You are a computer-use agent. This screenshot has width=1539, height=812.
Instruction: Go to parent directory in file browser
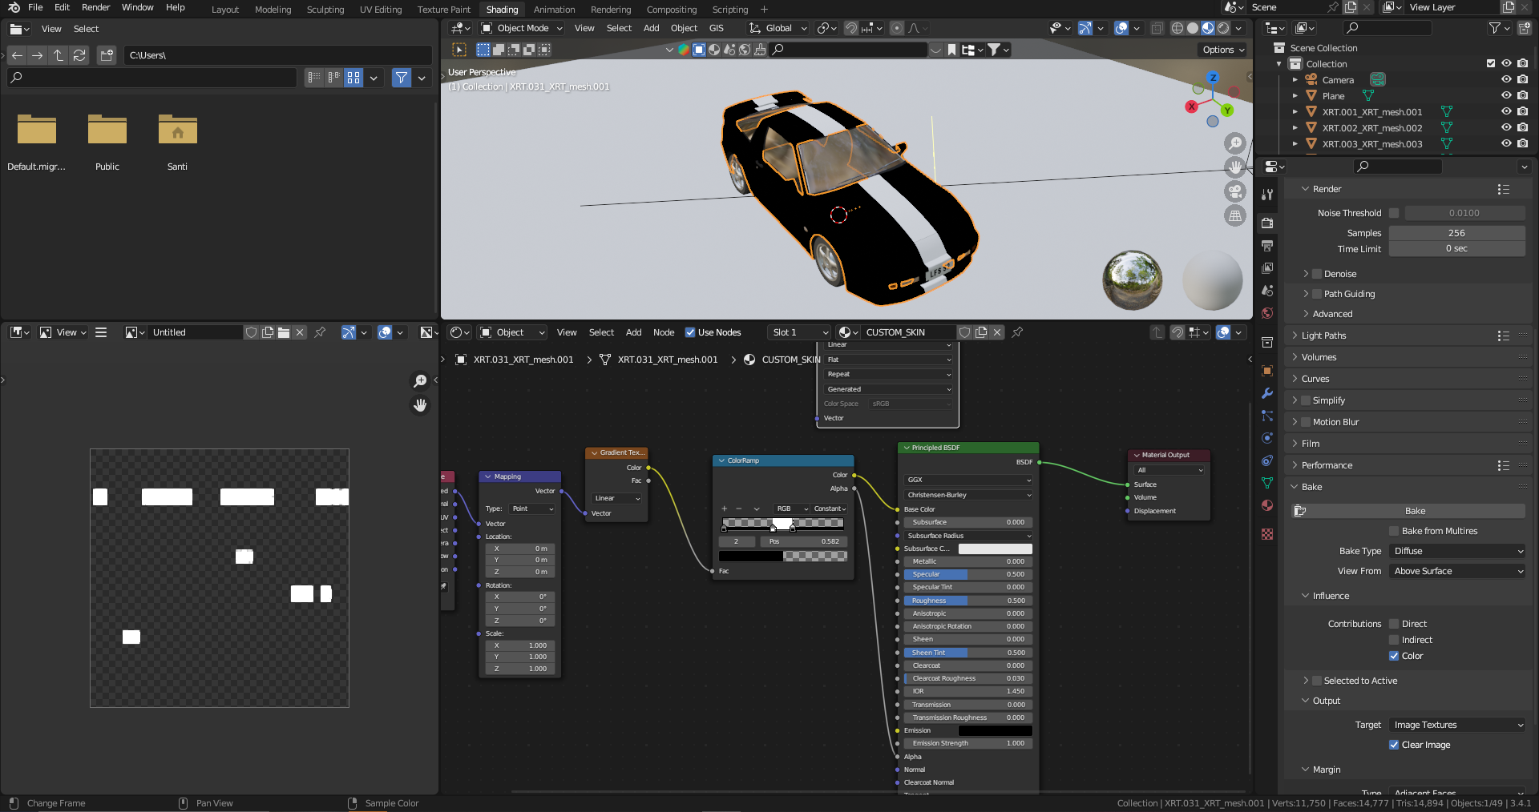click(x=59, y=55)
